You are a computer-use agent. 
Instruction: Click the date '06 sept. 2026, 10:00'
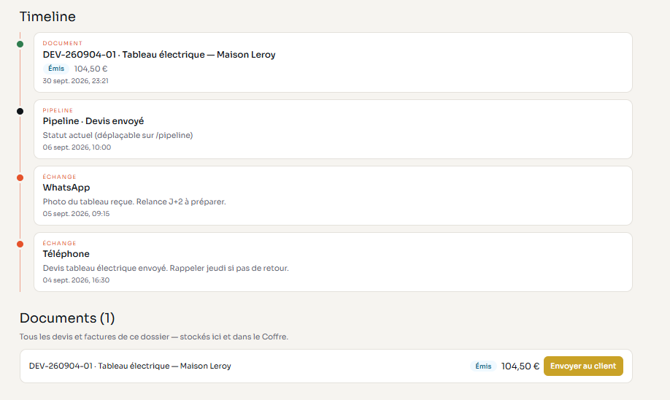[77, 147]
